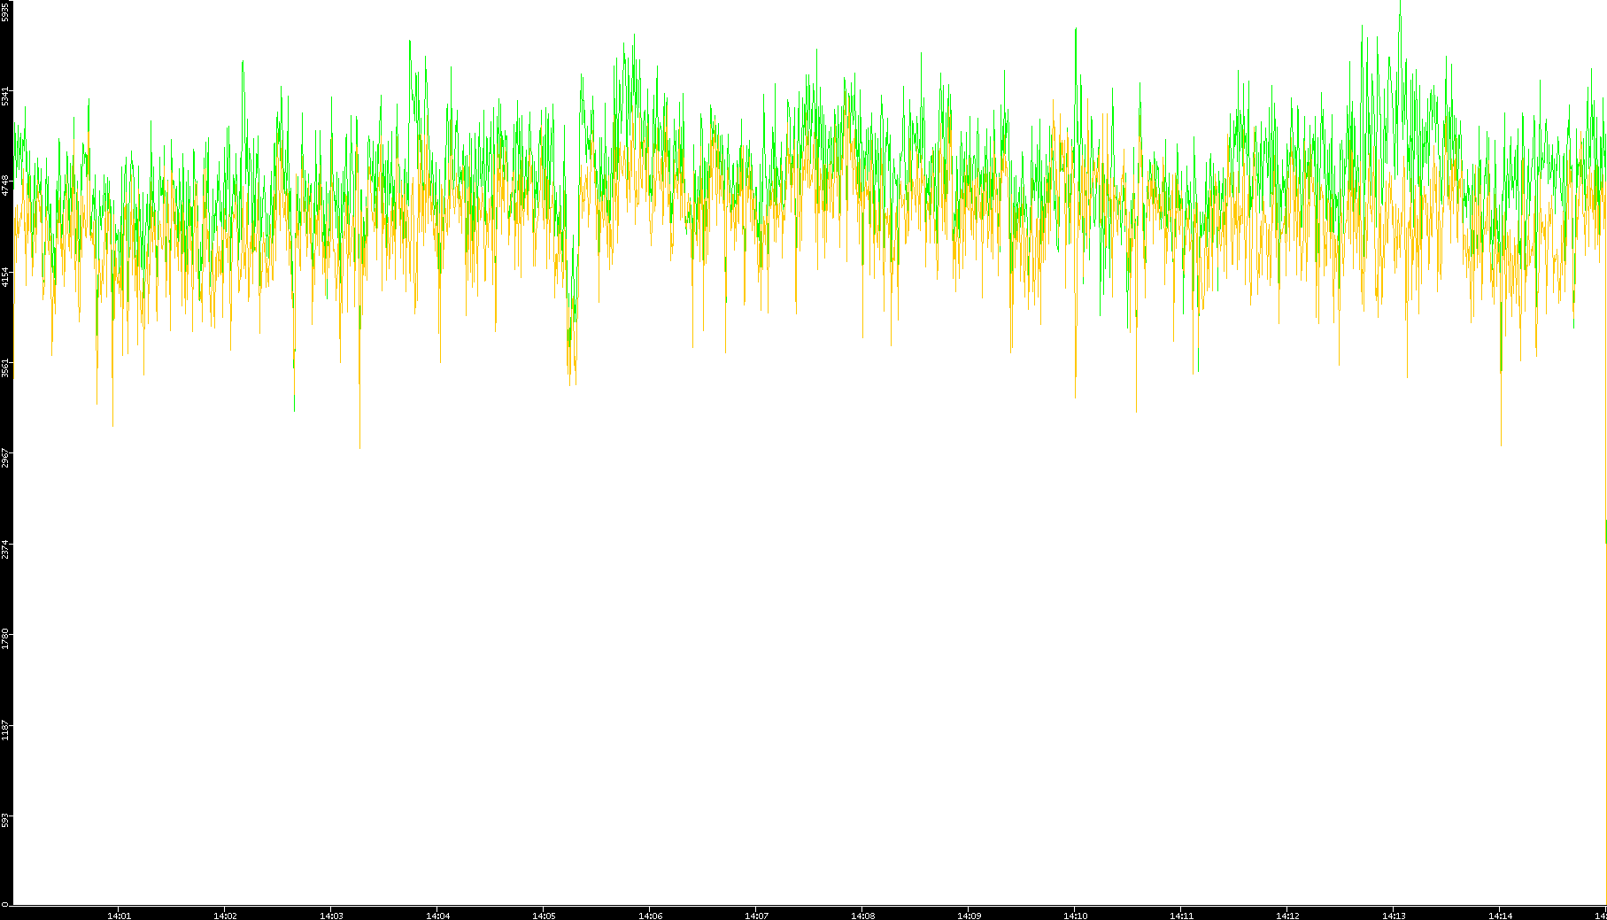Viewport: 1607px width, 920px height.
Task: Select the 1780 Y-axis value label
Action: [5, 640]
